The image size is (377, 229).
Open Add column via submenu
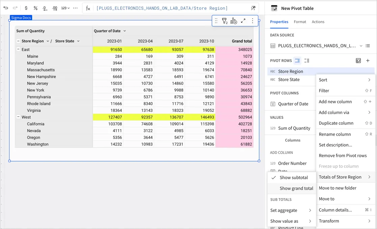tap(345, 112)
